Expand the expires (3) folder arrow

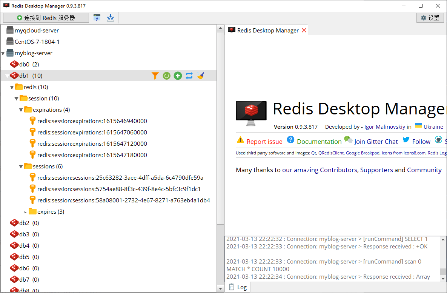coord(25,212)
